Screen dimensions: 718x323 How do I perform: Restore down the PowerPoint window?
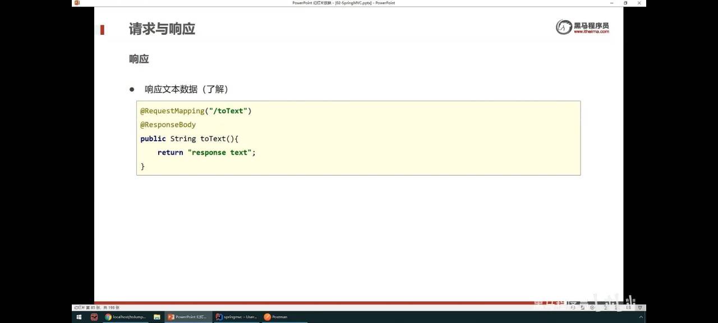click(x=625, y=3)
